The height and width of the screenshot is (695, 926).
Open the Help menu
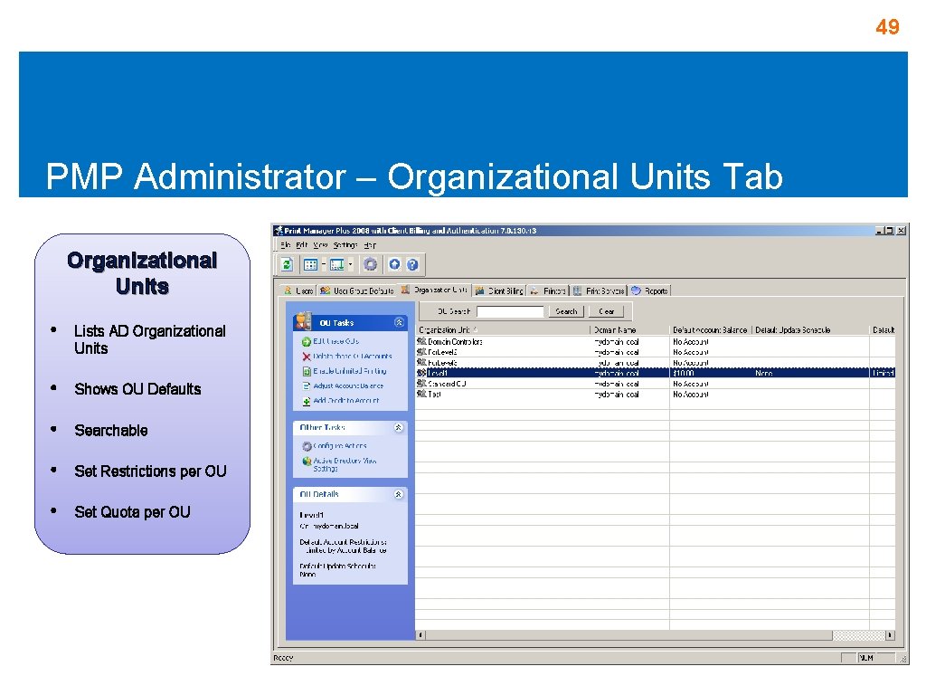(x=370, y=244)
